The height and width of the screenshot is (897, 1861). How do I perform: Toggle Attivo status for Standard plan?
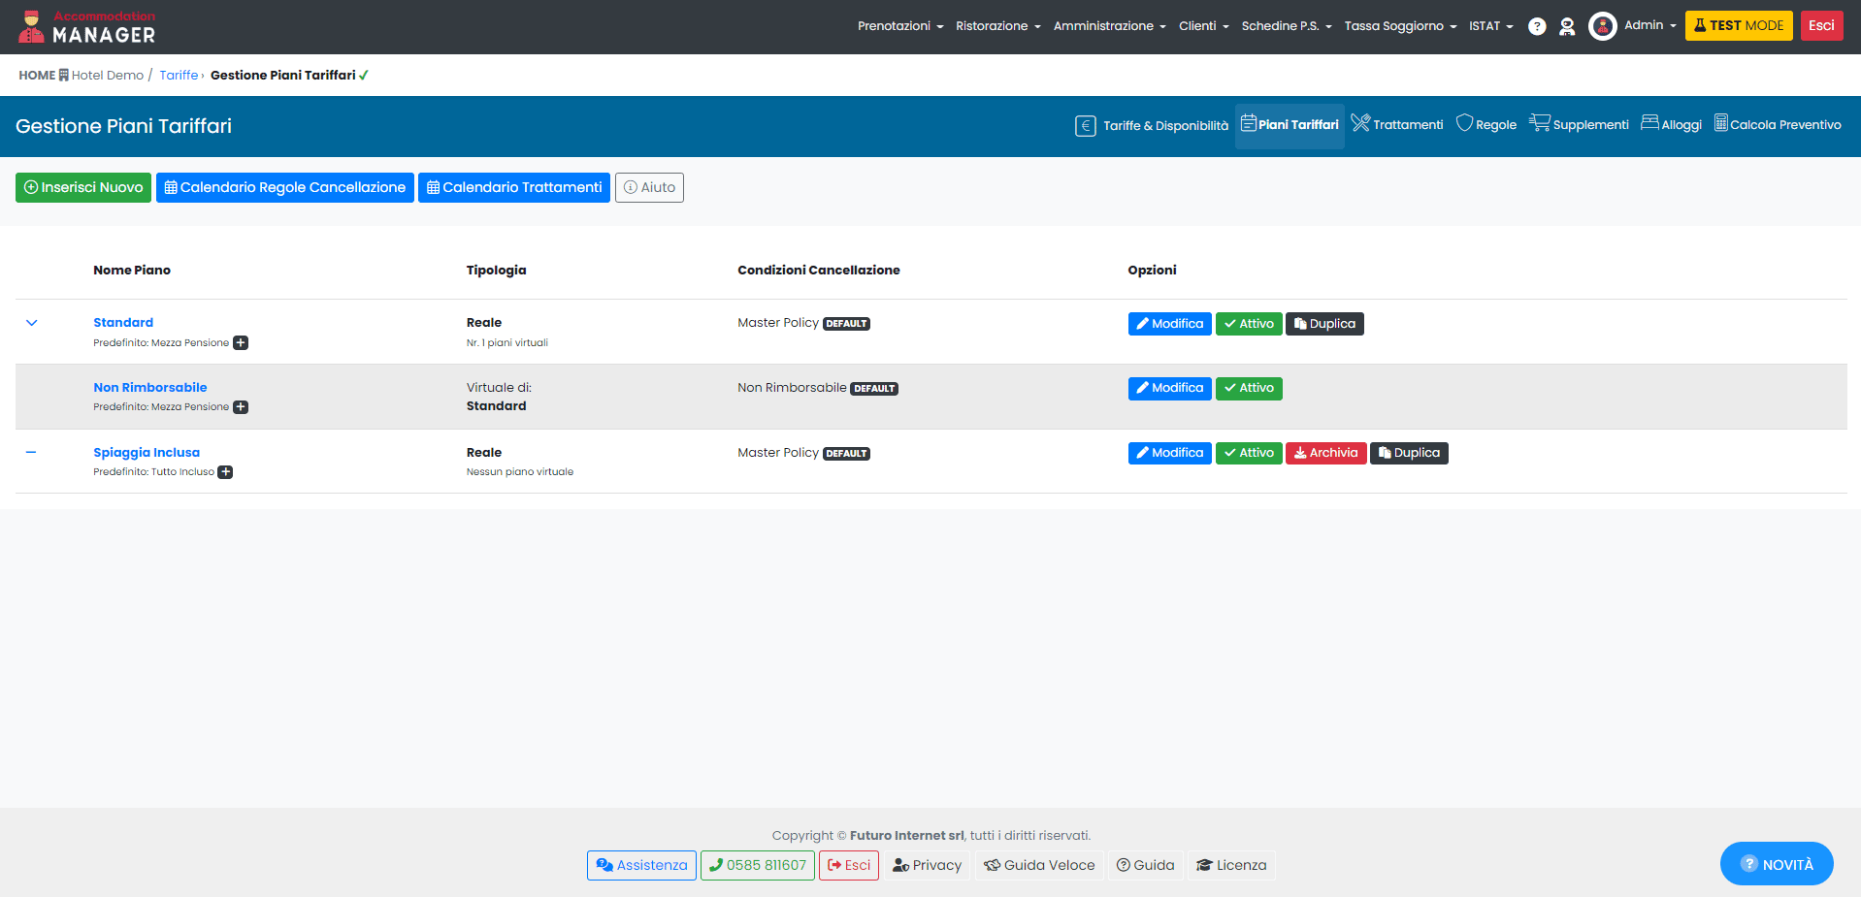pos(1248,324)
